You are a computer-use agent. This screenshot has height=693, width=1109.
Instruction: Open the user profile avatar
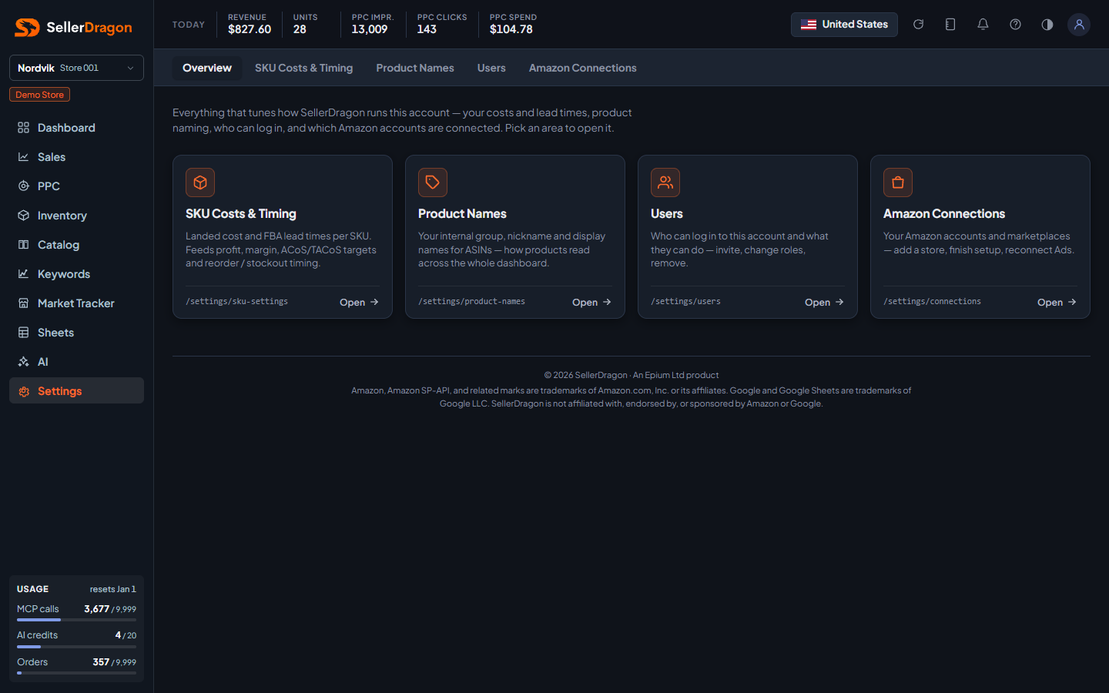[1079, 25]
